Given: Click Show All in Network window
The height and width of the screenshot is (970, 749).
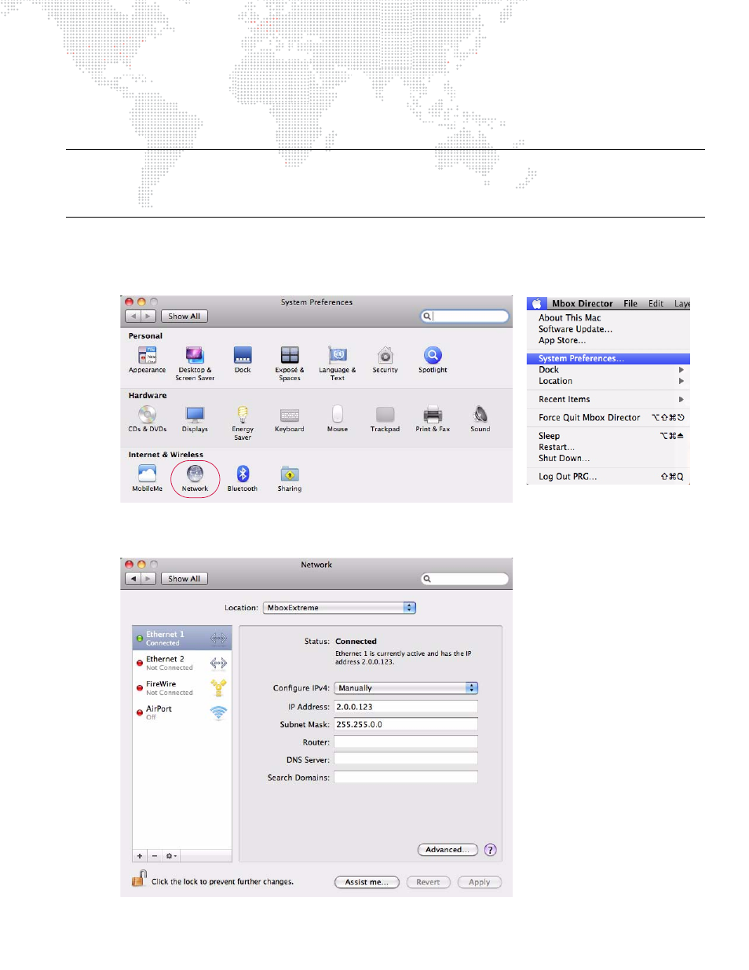Looking at the screenshot, I should coord(184,579).
